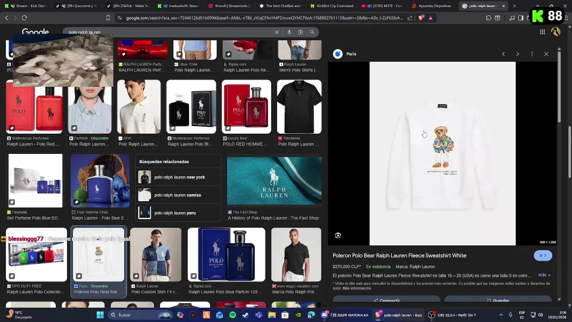Show next image in the preview panel
572x322 pixels.
(517, 54)
